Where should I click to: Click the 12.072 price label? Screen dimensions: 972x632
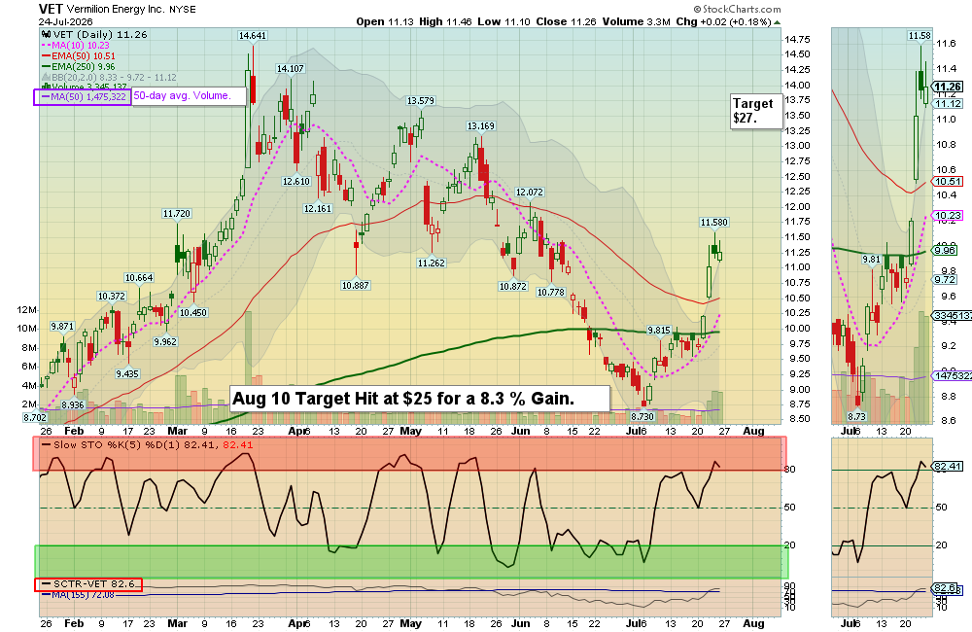529,193
